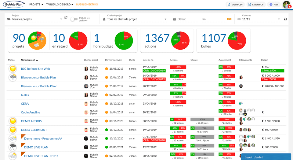The height and width of the screenshot is (160, 293).
Task: Click sun weather icon for DEMO CLERMONT
Action: (13, 130)
